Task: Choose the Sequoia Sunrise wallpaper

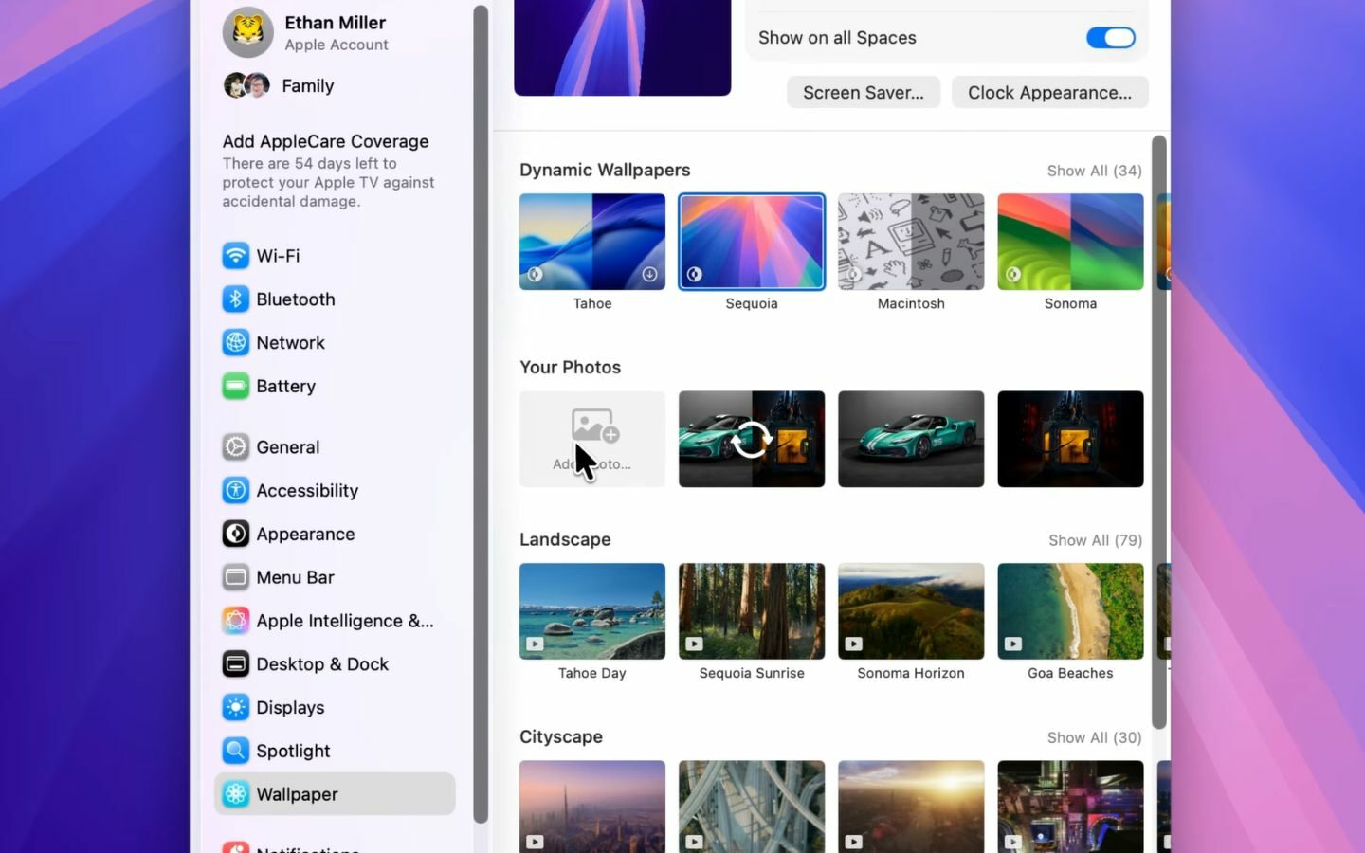Action: point(752,611)
